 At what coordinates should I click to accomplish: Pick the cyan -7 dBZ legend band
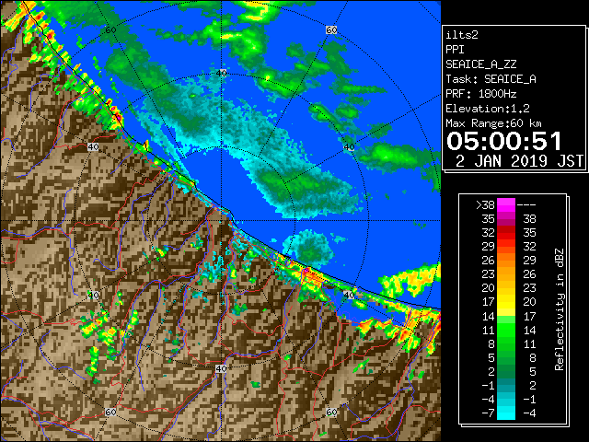point(506,413)
